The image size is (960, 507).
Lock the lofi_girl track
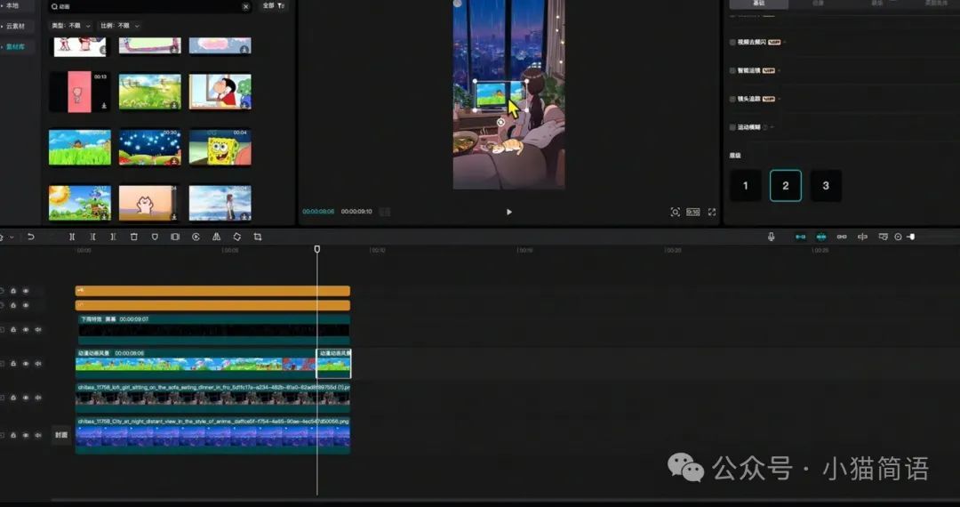[x=12, y=398]
